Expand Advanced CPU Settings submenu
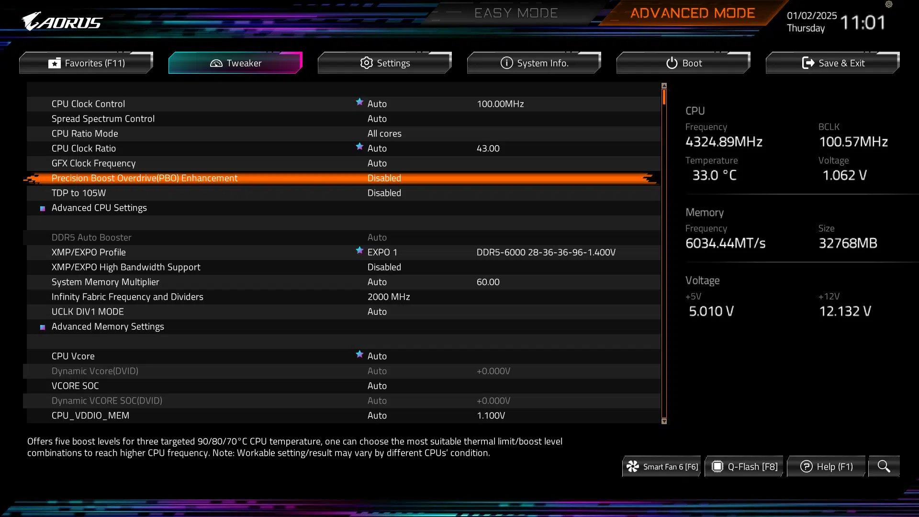Image resolution: width=919 pixels, height=517 pixels. point(99,208)
